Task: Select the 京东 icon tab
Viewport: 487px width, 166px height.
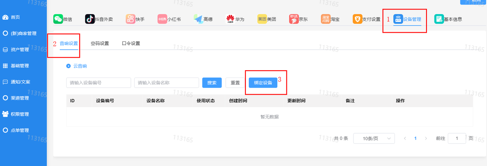Action: [294, 19]
